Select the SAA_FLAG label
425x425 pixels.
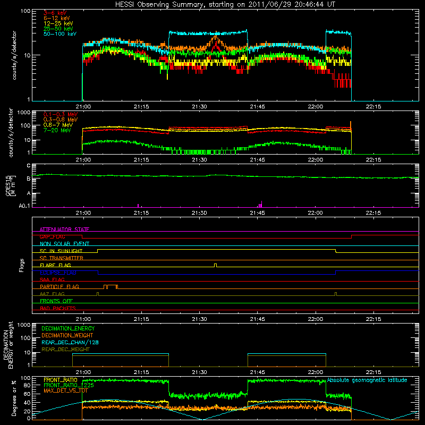point(52,279)
